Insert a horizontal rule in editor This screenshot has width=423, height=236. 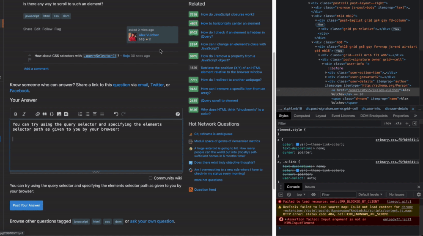[102, 114]
